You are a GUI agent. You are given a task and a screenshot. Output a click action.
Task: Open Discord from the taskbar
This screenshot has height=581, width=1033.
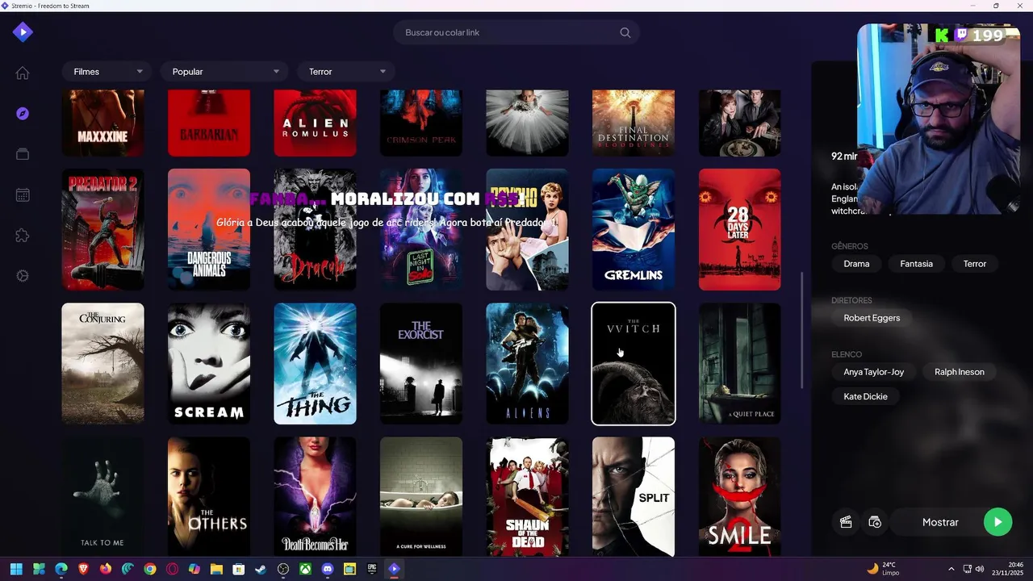(x=328, y=569)
